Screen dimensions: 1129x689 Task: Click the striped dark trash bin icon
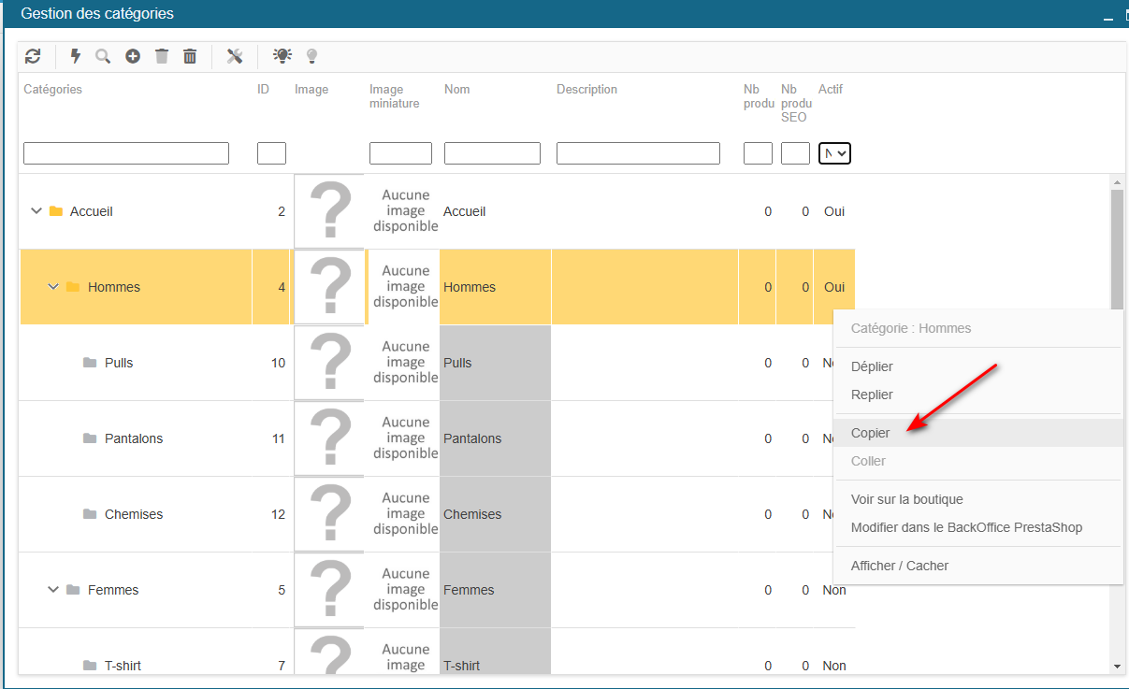(190, 57)
